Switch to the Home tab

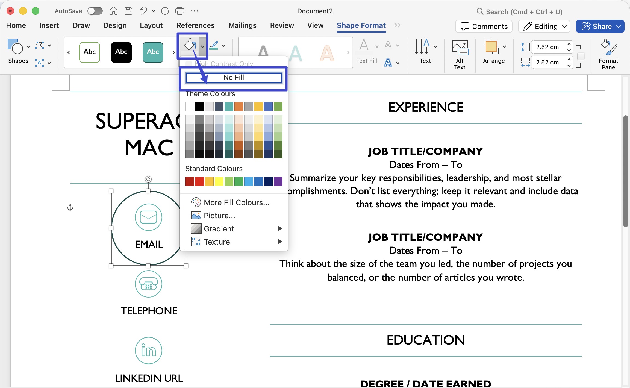pos(16,25)
